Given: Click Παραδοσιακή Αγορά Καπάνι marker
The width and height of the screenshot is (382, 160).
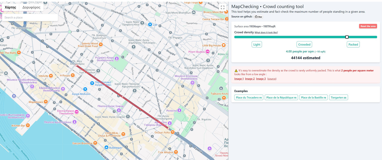Looking at the screenshot, I should coord(92,83).
